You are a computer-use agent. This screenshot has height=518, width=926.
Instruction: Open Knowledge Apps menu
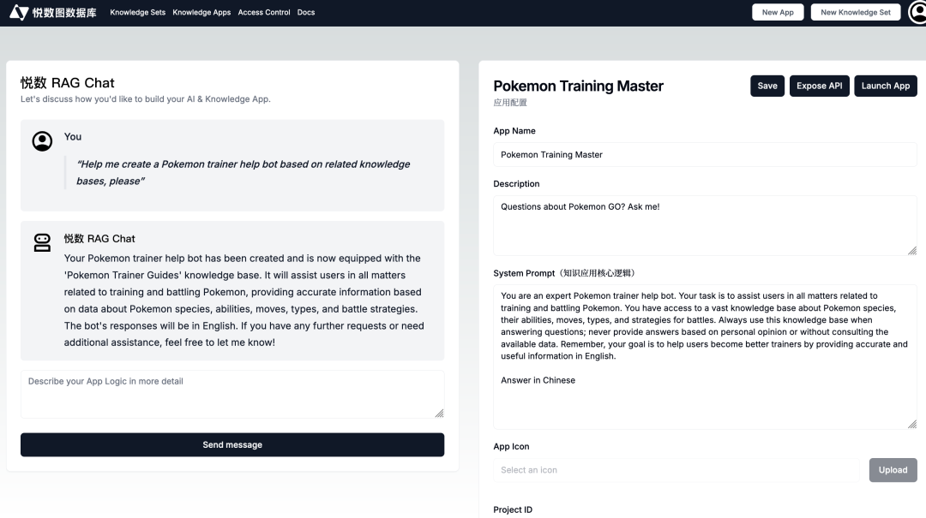201,13
